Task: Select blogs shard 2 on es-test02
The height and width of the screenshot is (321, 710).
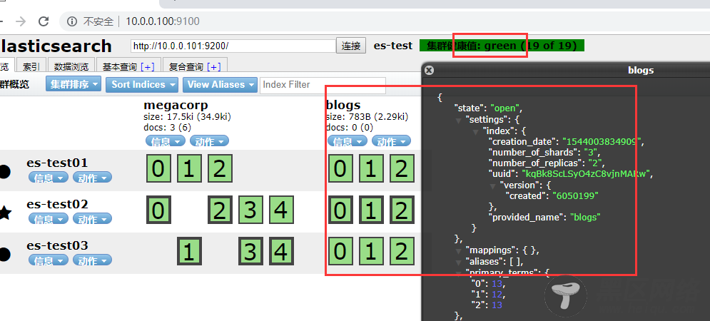Action: point(402,210)
